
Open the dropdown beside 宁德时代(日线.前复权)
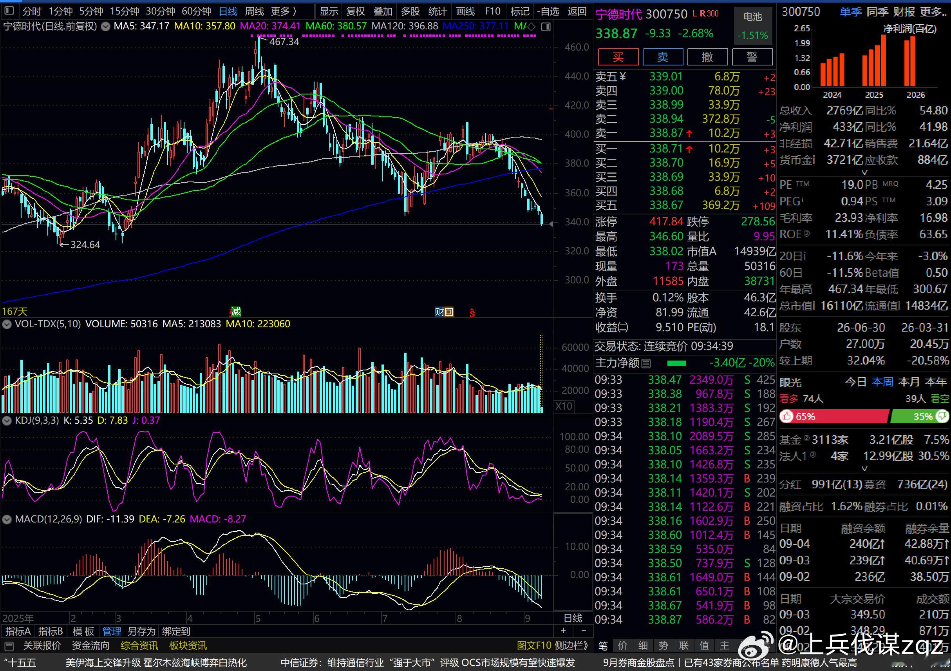point(106,27)
